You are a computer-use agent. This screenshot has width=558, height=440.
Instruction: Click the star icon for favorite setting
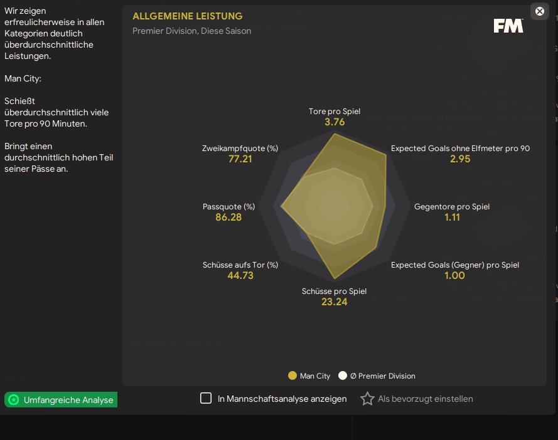[367, 399]
